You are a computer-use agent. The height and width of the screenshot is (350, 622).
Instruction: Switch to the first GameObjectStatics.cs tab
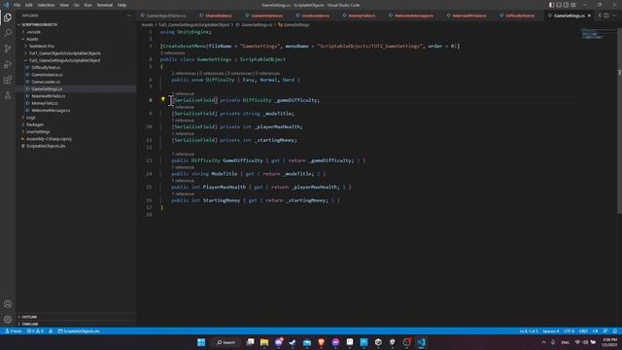tap(166, 16)
